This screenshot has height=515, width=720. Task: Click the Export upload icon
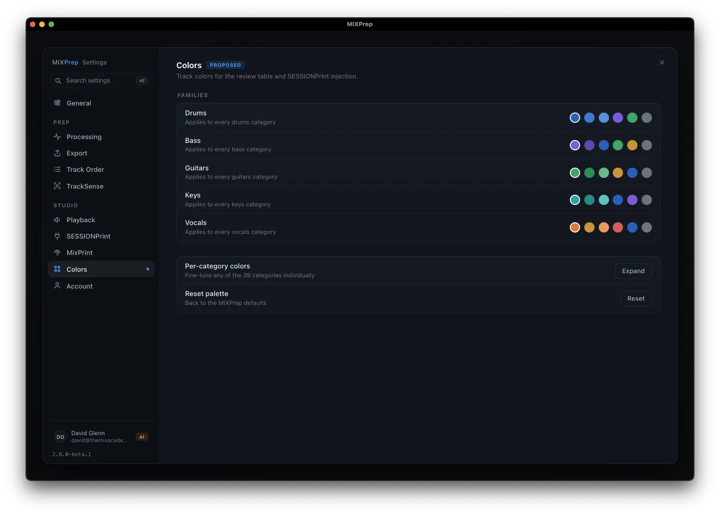pyautogui.click(x=57, y=153)
